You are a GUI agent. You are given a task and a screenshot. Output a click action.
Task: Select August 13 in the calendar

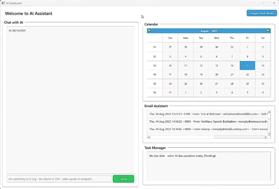(x=217, y=66)
